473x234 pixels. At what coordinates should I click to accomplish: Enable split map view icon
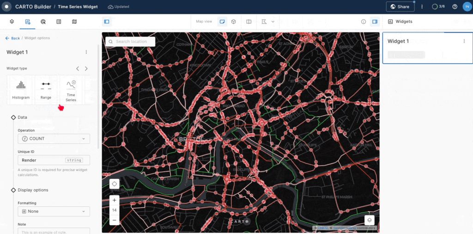pos(249,22)
